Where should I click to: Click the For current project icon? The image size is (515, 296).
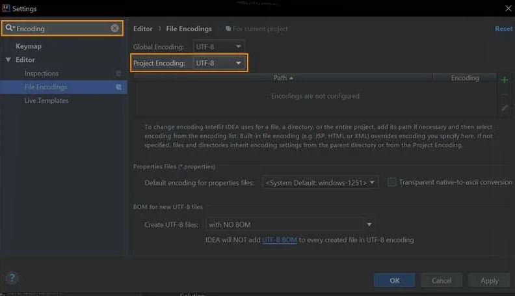click(228, 29)
